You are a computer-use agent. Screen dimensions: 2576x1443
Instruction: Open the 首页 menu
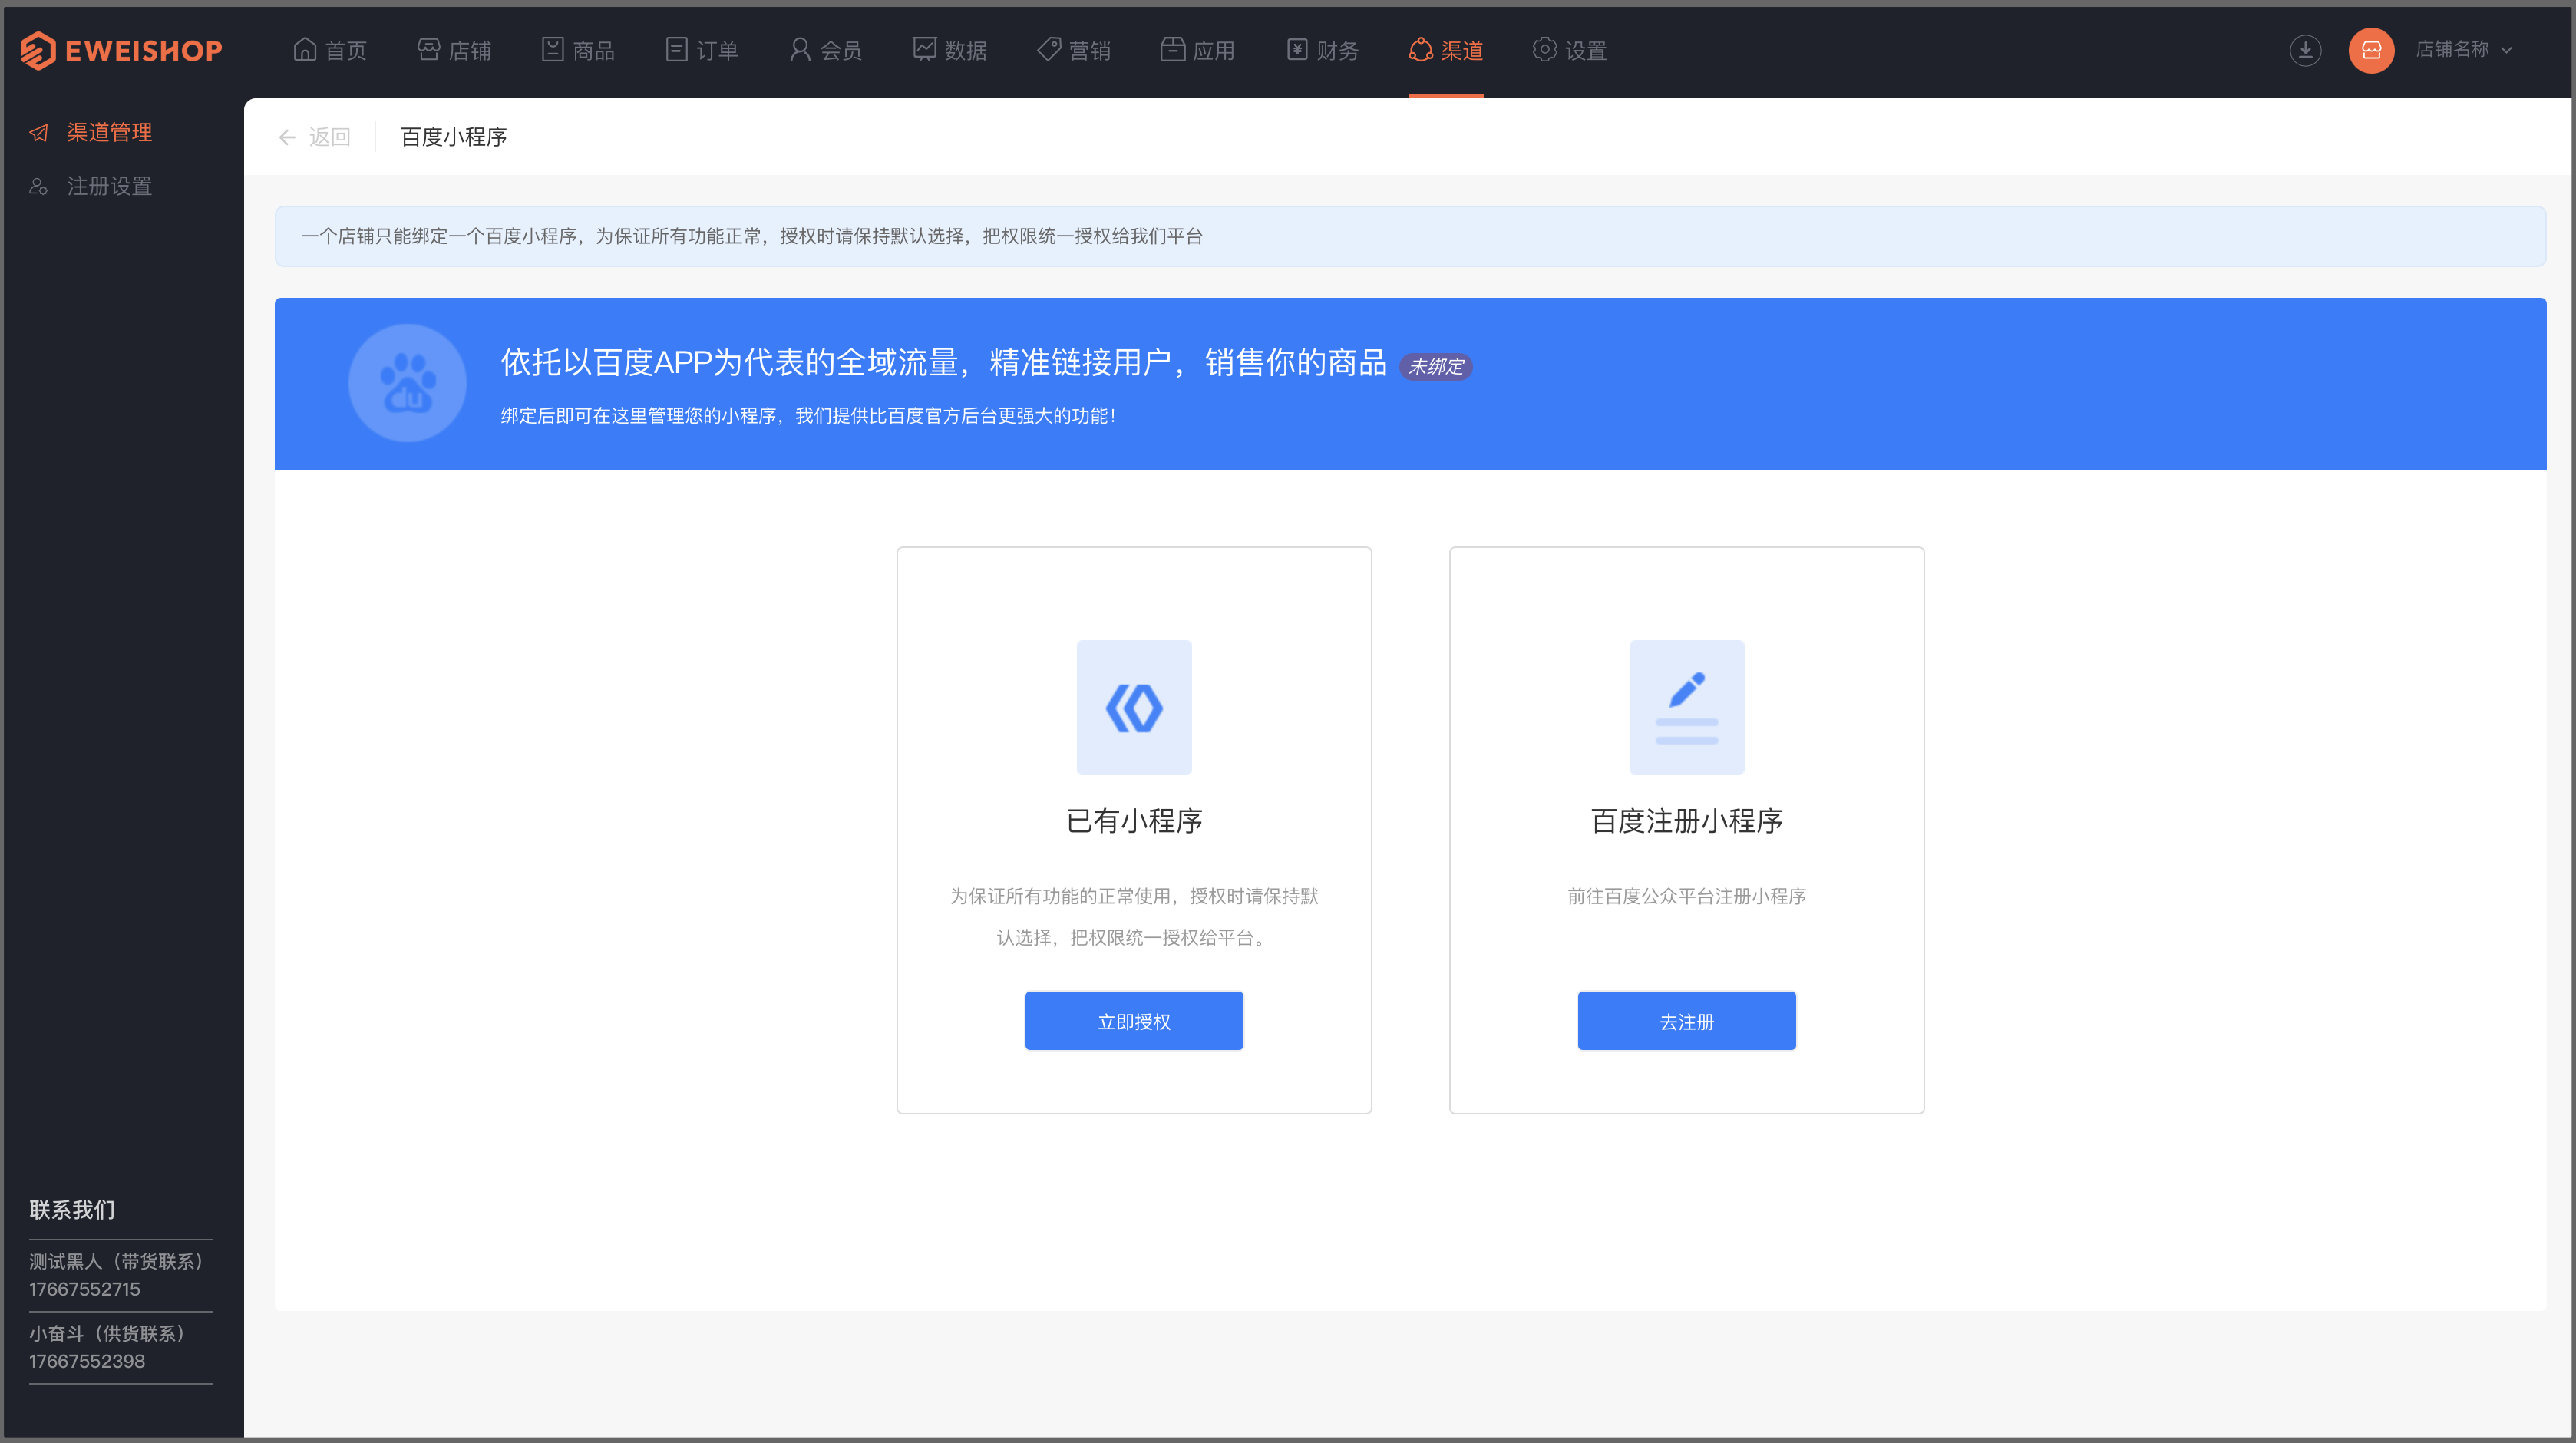[x=330, y=50]
